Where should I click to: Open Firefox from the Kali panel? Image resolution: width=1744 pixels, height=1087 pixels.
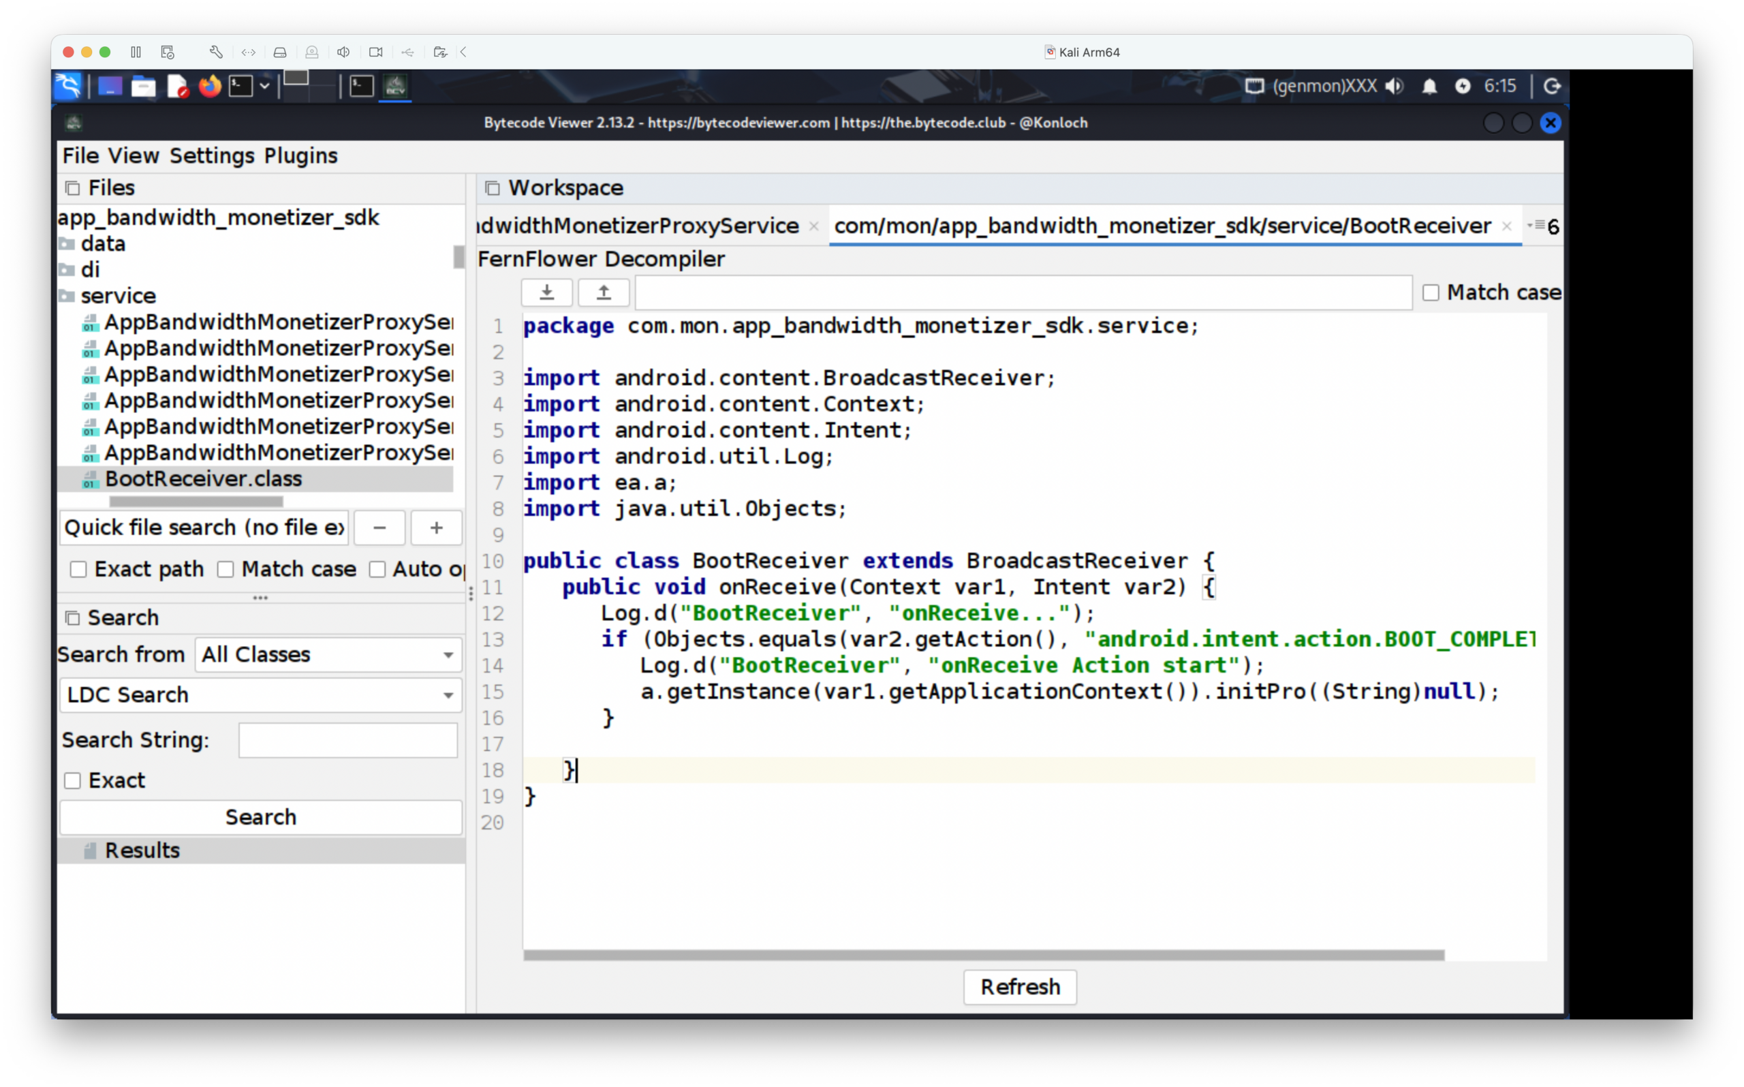tap(210, 87)
